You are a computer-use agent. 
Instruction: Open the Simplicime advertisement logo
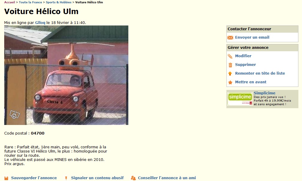pyautogui.click(x=240, y=99)
